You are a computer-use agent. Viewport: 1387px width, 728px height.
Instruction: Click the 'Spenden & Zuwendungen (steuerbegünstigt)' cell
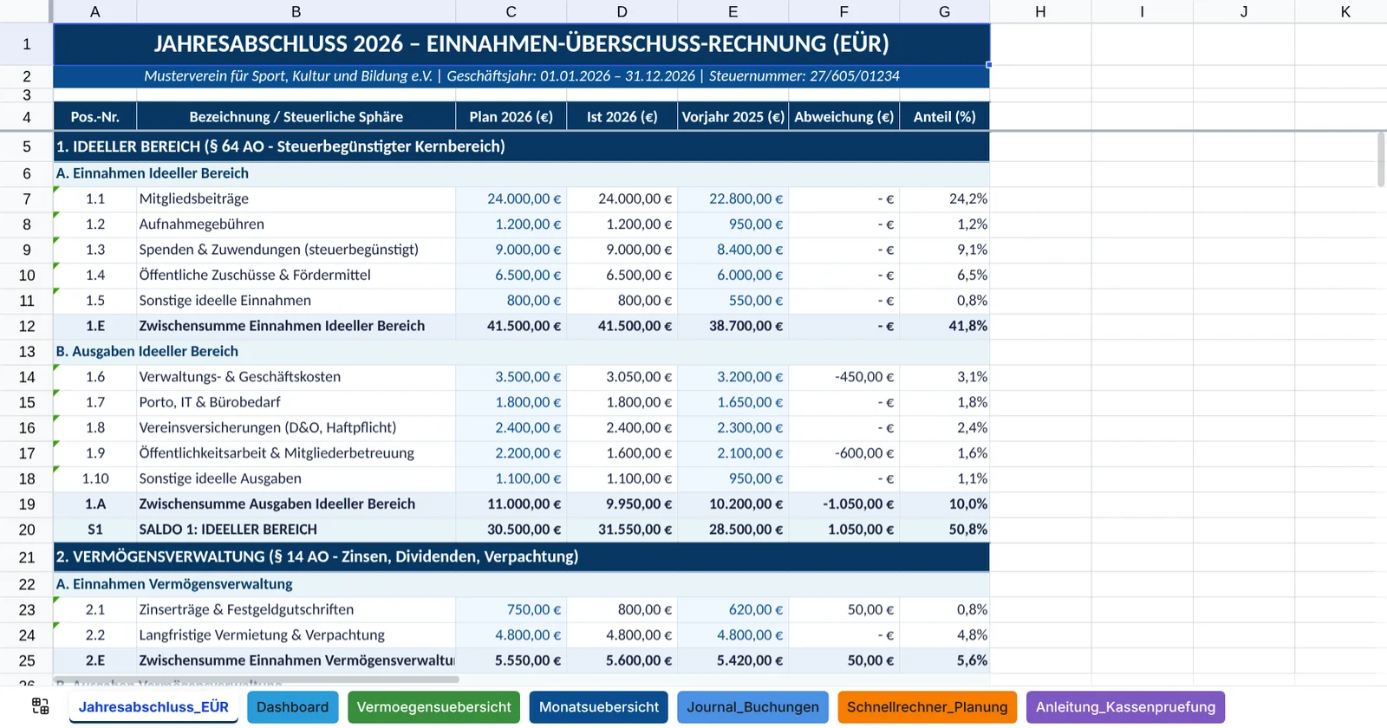click(x=296, y=250)
